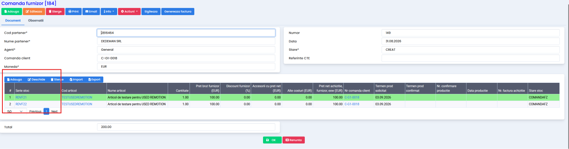This screenshot has width=569, height=149.
Task: Open stock series link RDVF21
Action: coord(21,97)
